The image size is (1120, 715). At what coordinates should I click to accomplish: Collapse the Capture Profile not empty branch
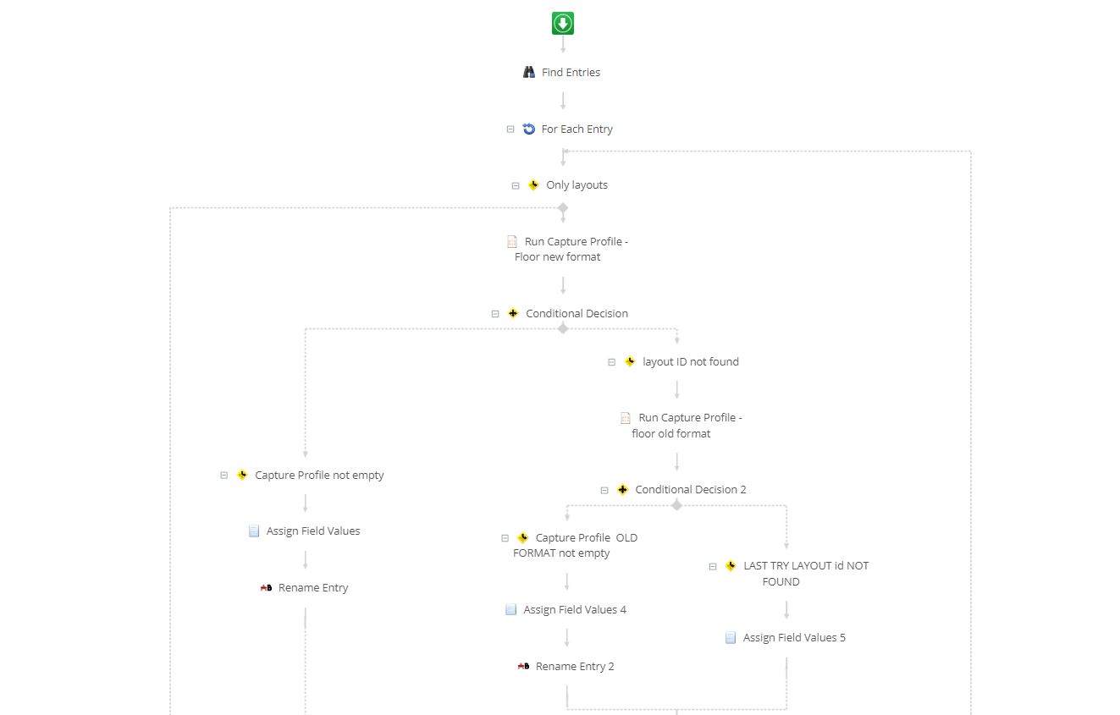click(x=224, y=476)
